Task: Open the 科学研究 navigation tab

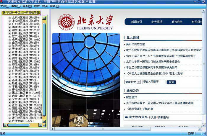Action: (x=197, y=22)
